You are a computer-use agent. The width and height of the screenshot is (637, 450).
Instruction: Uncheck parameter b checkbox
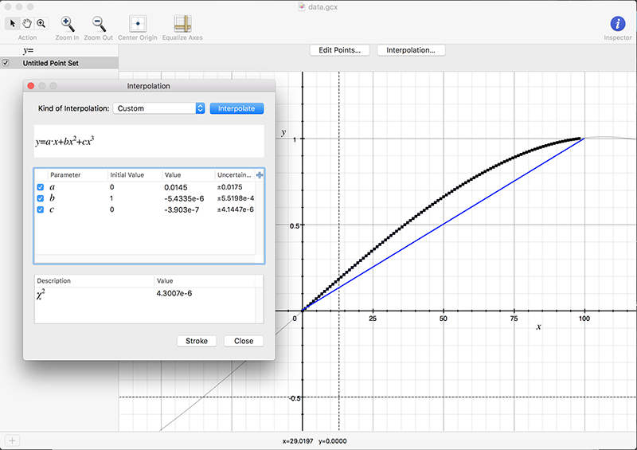(x=41, y=198)
